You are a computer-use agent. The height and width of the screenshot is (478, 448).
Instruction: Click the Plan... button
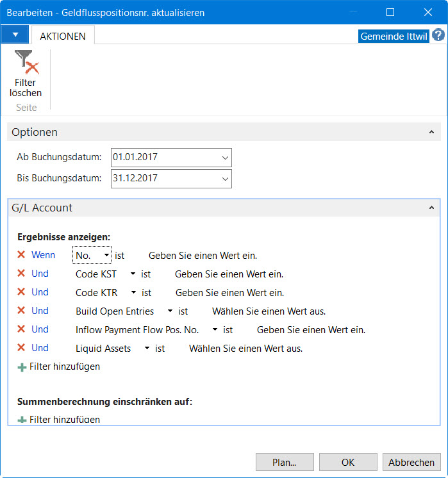click(285, 462)
